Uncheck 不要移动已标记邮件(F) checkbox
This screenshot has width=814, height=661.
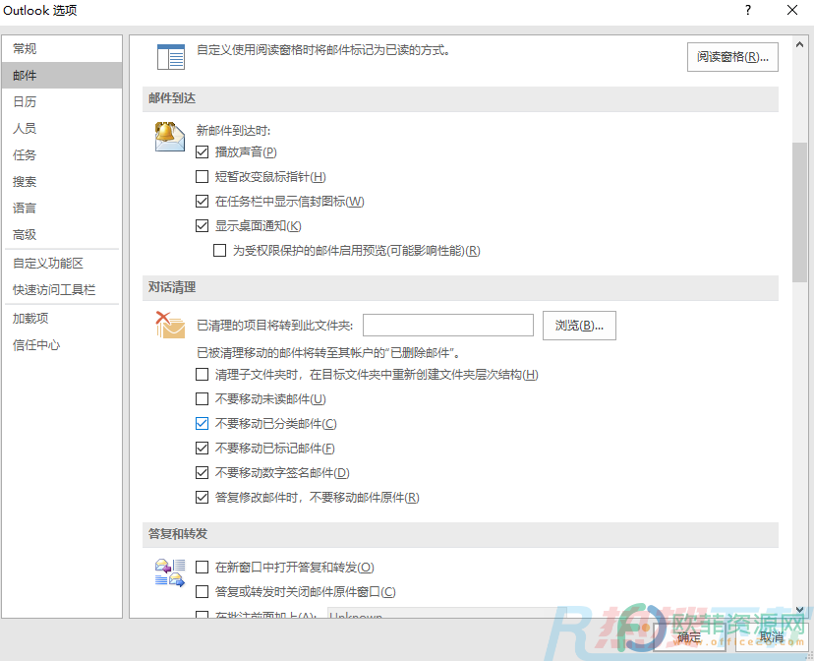point(202,449)
